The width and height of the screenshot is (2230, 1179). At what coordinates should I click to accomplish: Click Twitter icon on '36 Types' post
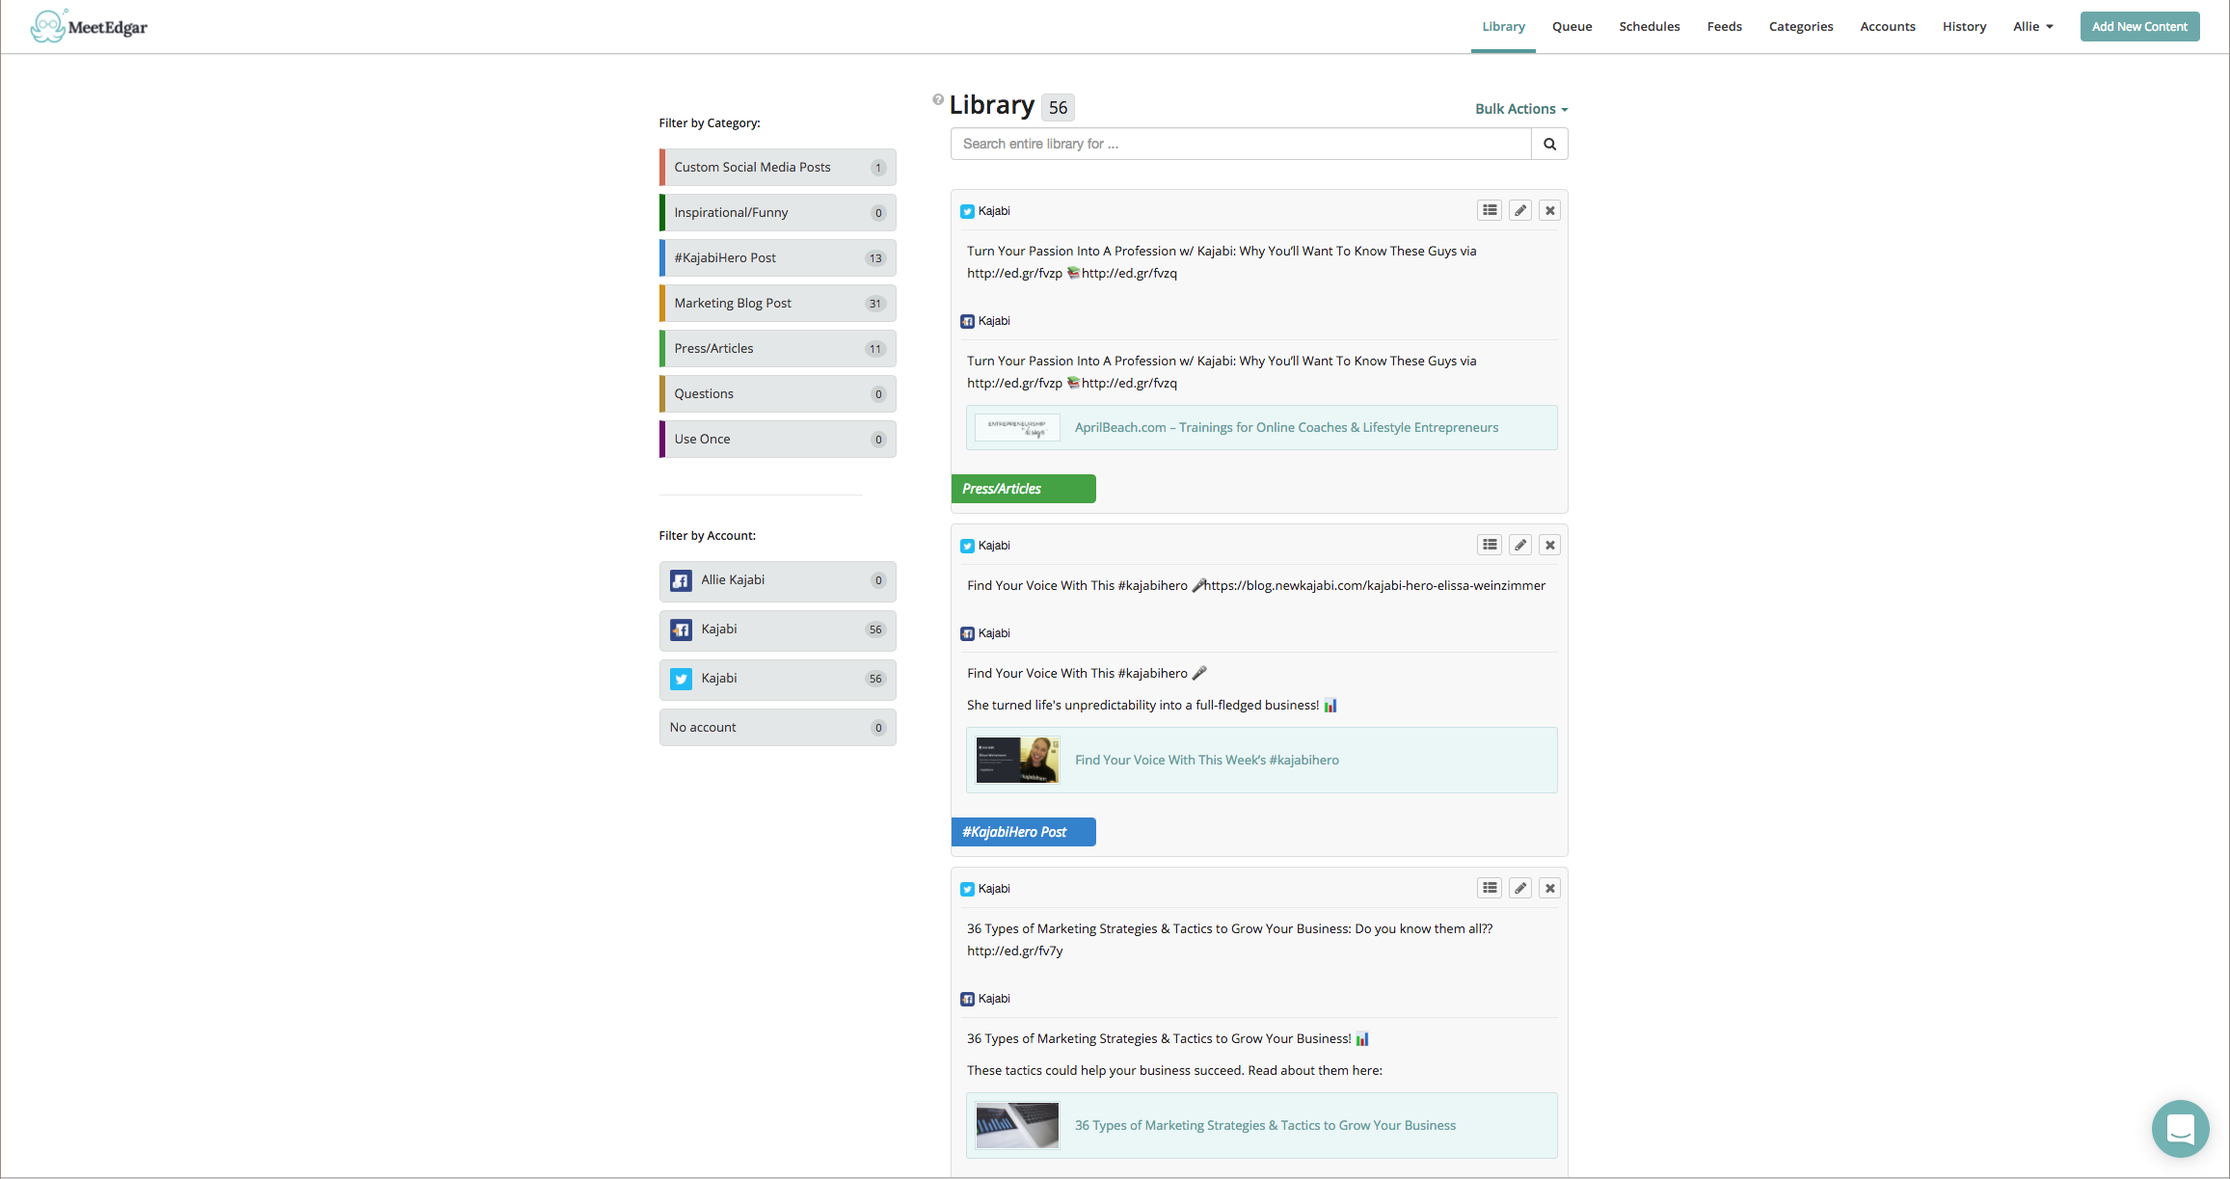(x=967, y=889)
